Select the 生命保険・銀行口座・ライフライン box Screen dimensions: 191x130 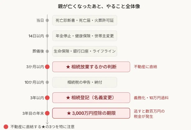point(85,51)
